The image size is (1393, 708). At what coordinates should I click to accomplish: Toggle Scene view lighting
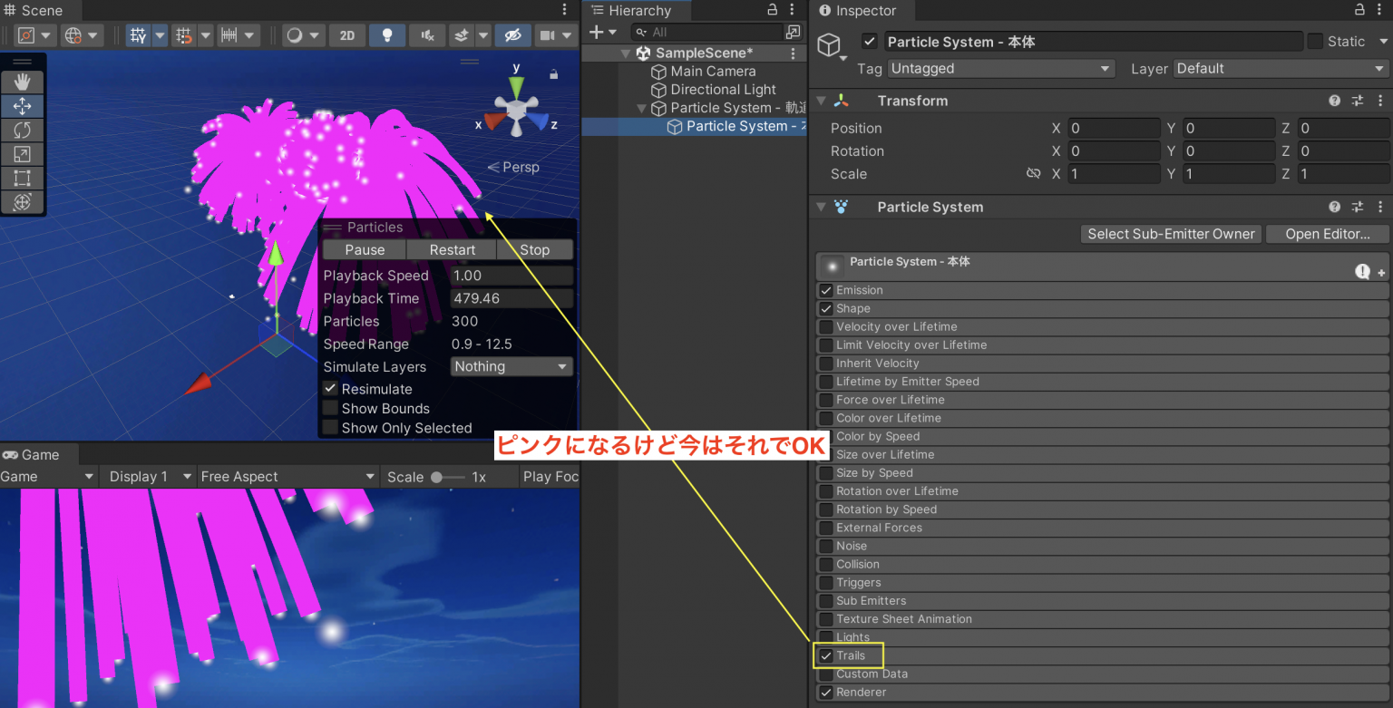pos(385,34)
